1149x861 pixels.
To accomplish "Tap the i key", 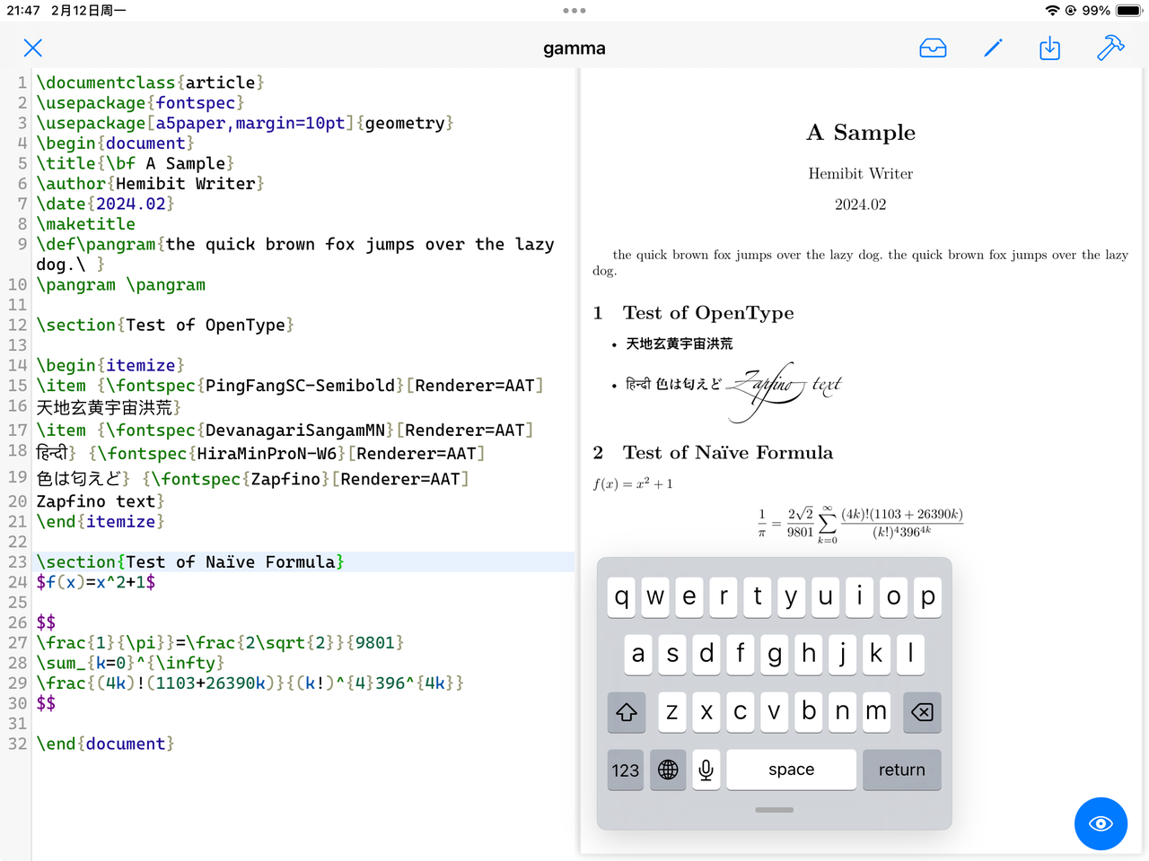I will click(x=859, y=596).
